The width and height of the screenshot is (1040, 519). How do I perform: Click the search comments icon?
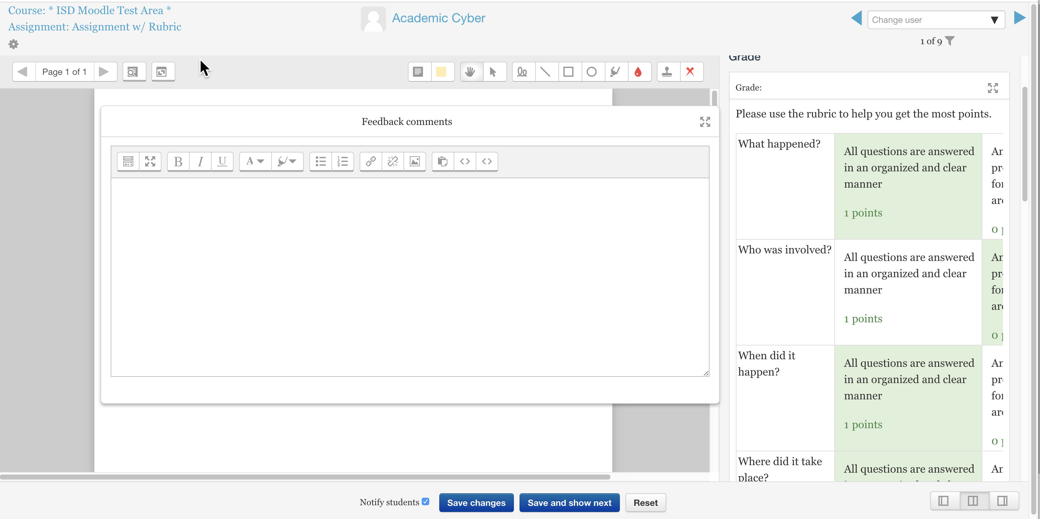point(134,72)
